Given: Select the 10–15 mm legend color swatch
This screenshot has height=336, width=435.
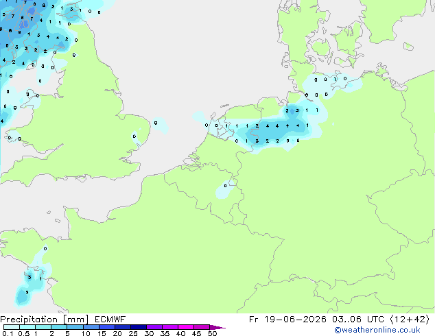Looking at the screenshot, I should click(x=91, y=327).
